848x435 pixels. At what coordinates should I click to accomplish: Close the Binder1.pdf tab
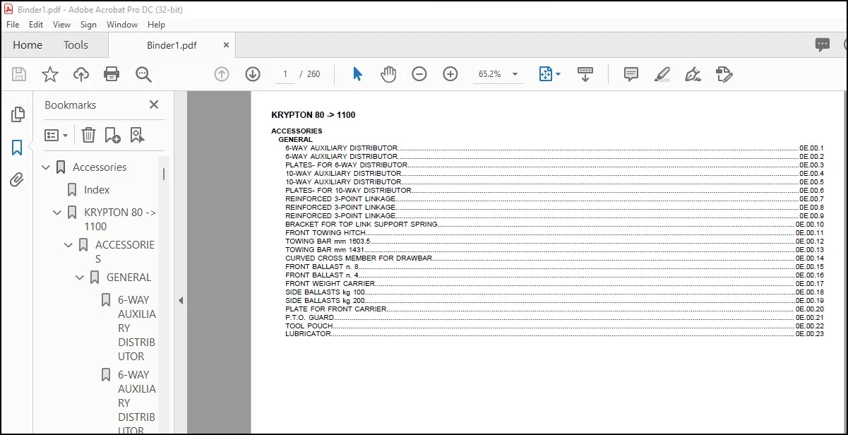[x=227, y=44]
